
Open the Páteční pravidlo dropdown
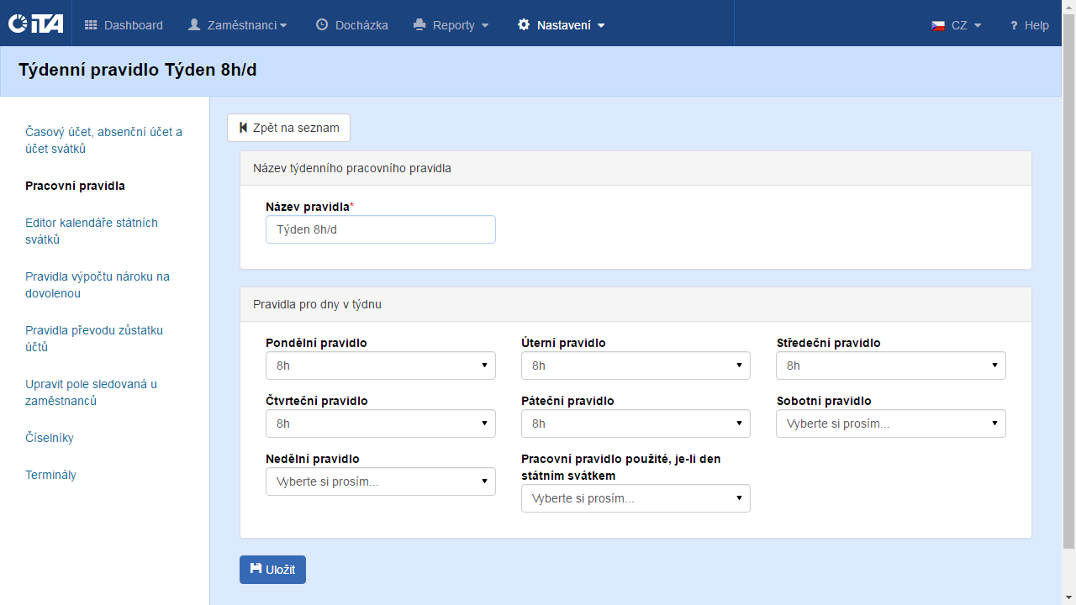[x=636, y=423]
